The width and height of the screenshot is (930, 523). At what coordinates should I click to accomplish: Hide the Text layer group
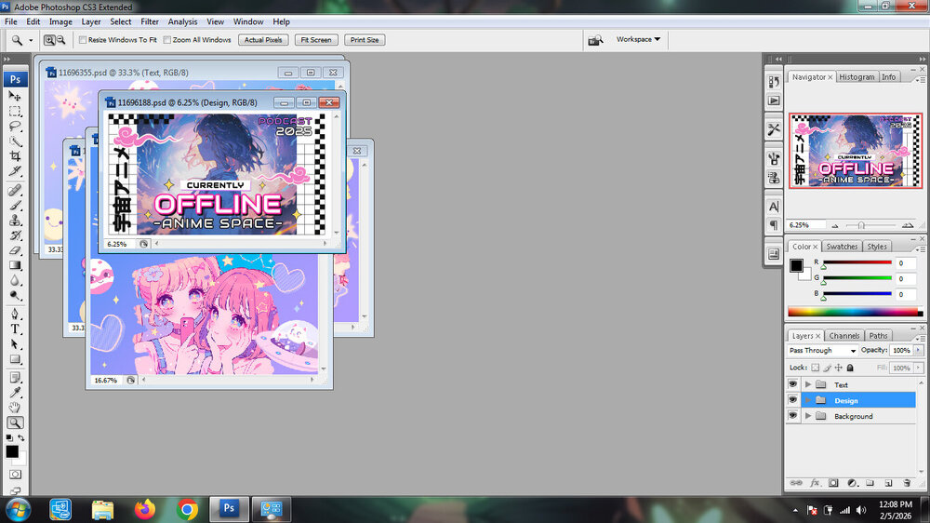coord(793,384)
